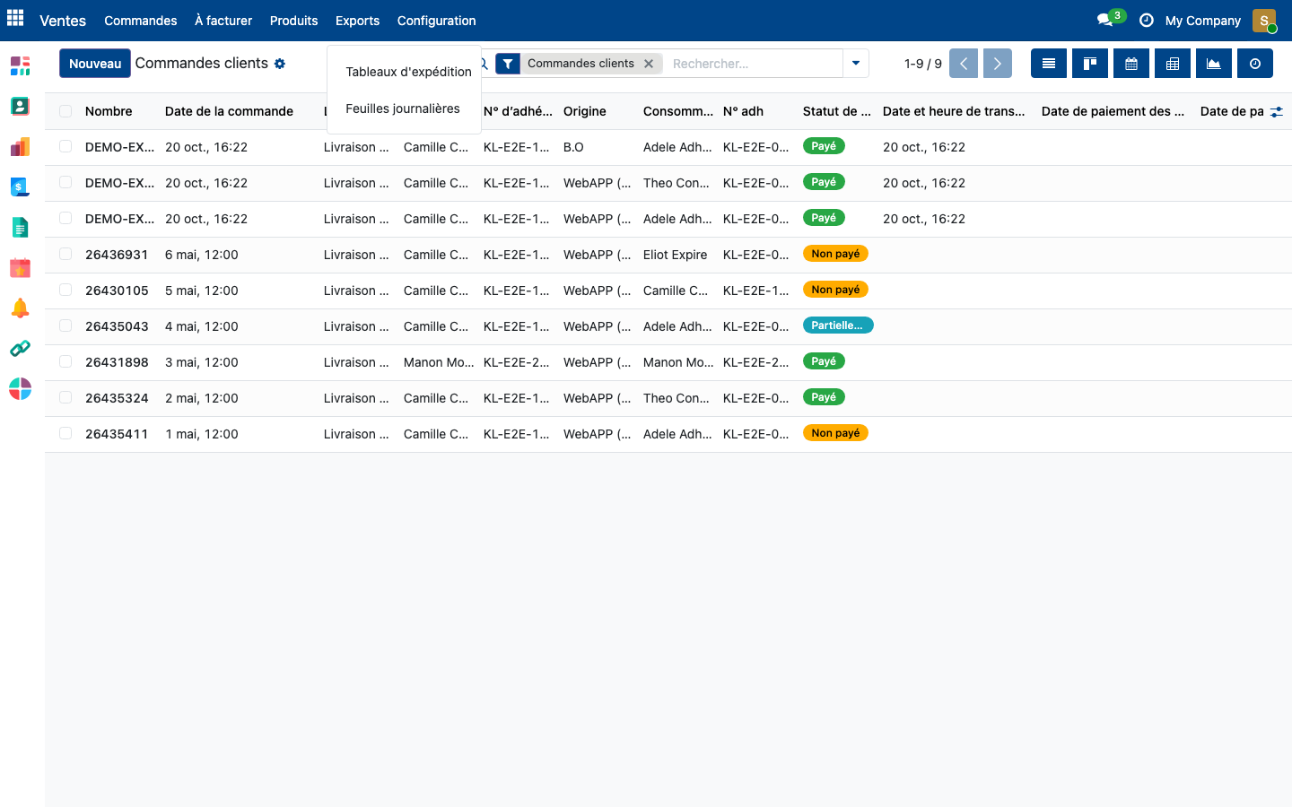Go to the next page of records
The image size is (1292, 807).
coord(998,64)
